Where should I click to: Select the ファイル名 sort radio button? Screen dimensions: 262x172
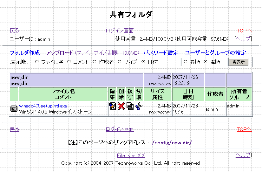[37, 62]
